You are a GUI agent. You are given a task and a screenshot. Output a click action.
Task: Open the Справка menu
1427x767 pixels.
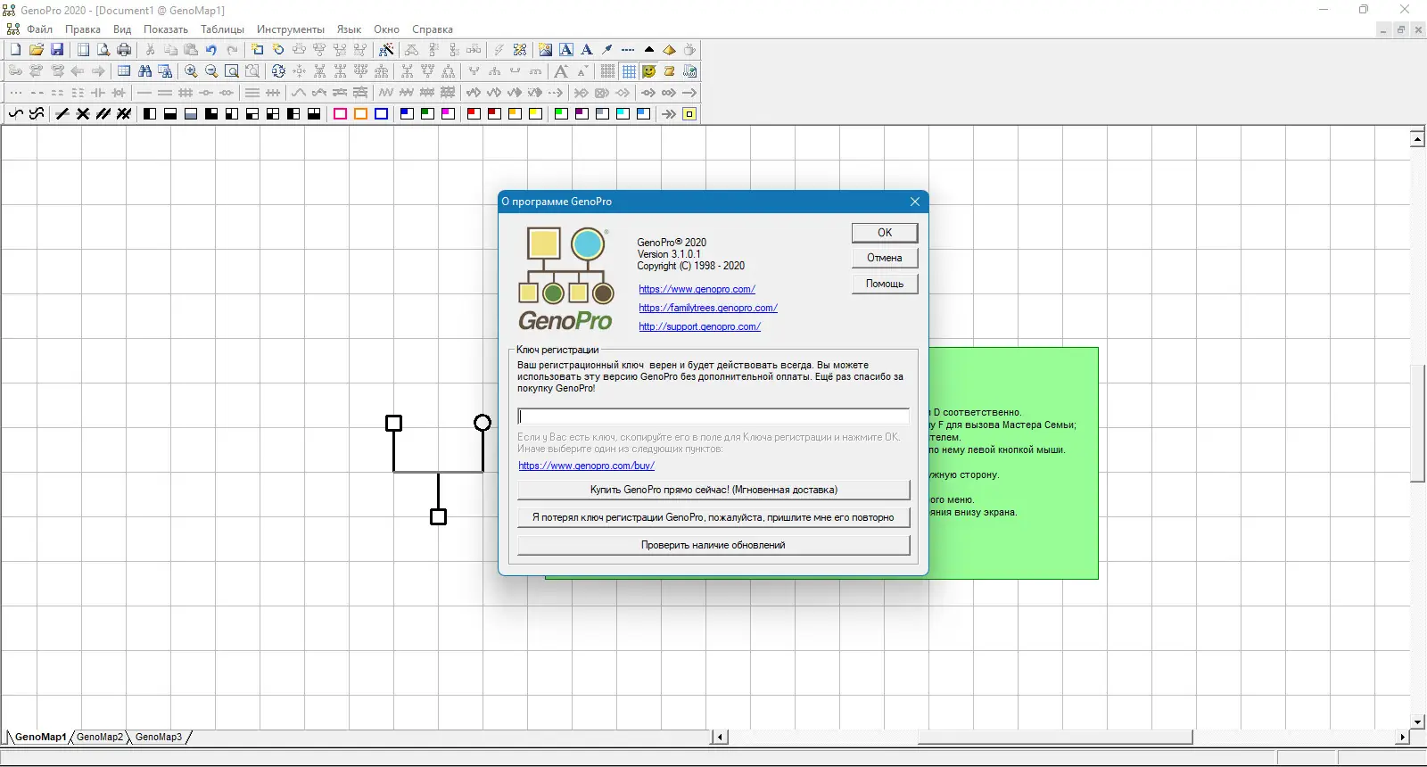[433, 29]
